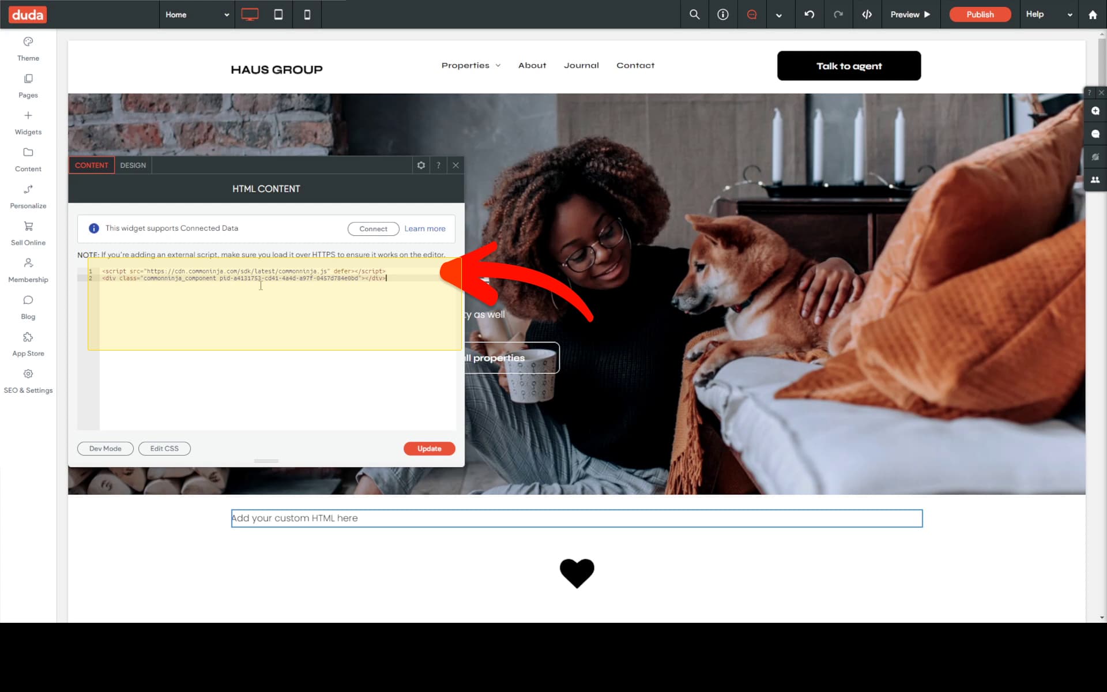Close the side comments toolbar
The width and height of the screenshot is (1107, 692).
click(1101, 92)
